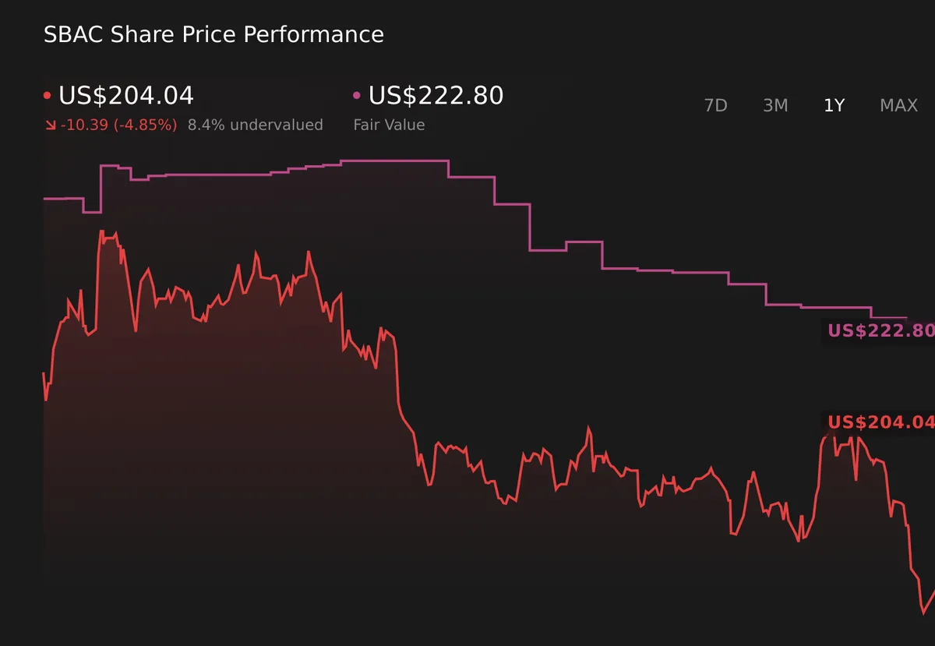Click the -10.39 (-4.85%) price change
The width and height of the screenshot is (935, 646).
118,125
